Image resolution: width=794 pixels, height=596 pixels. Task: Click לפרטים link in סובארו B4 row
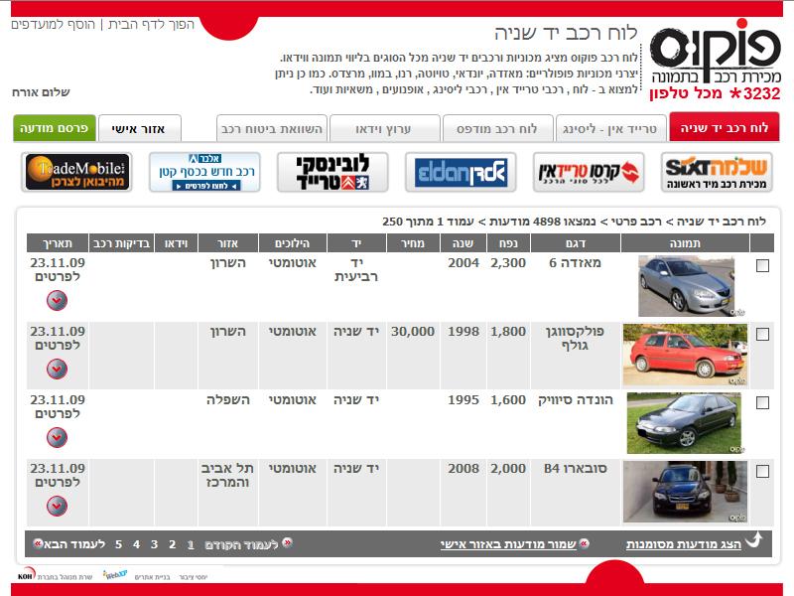pyautogui.click(x=58, y=482)
